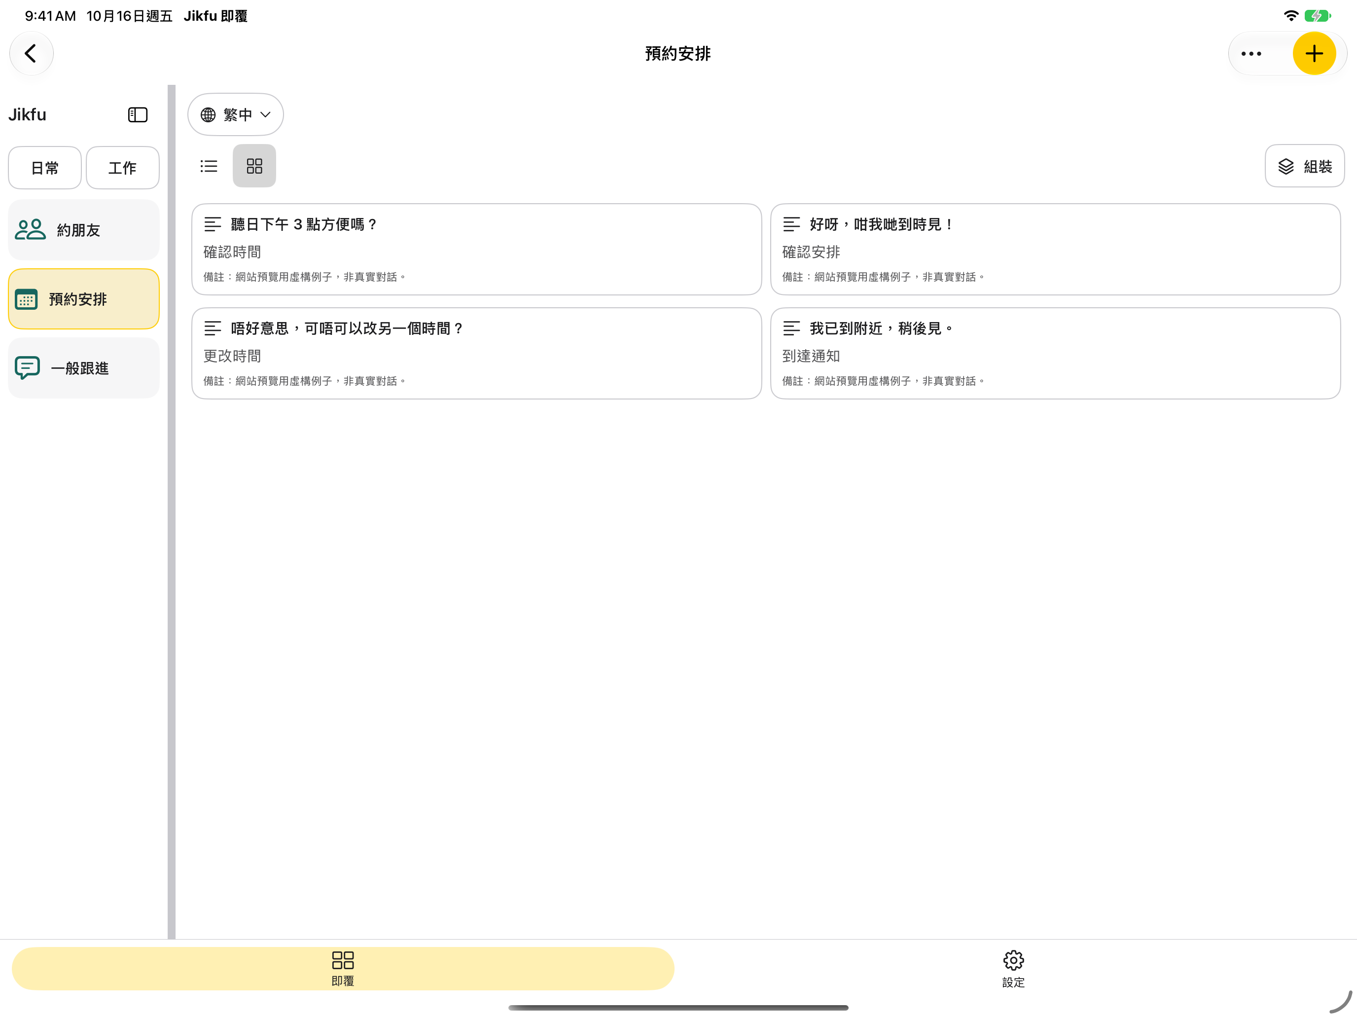The height and width of the screenshot is (1018, 1357).
Task: Open the 好呀，咁我哋到時見！ card
Action: [1055, 249]
